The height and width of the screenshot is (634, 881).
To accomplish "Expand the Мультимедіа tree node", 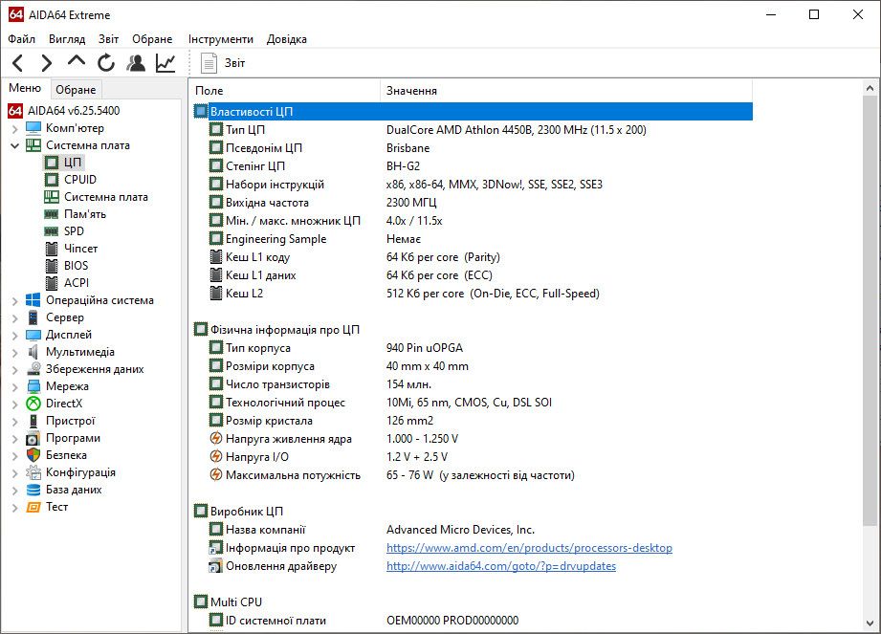I will pos(14,353).
